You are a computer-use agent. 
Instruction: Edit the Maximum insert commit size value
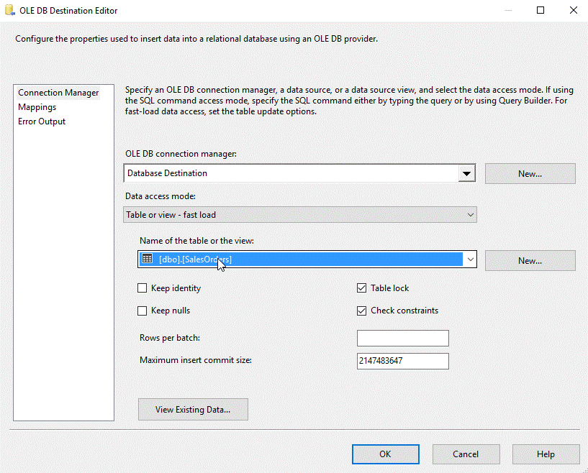click(402, 361)
